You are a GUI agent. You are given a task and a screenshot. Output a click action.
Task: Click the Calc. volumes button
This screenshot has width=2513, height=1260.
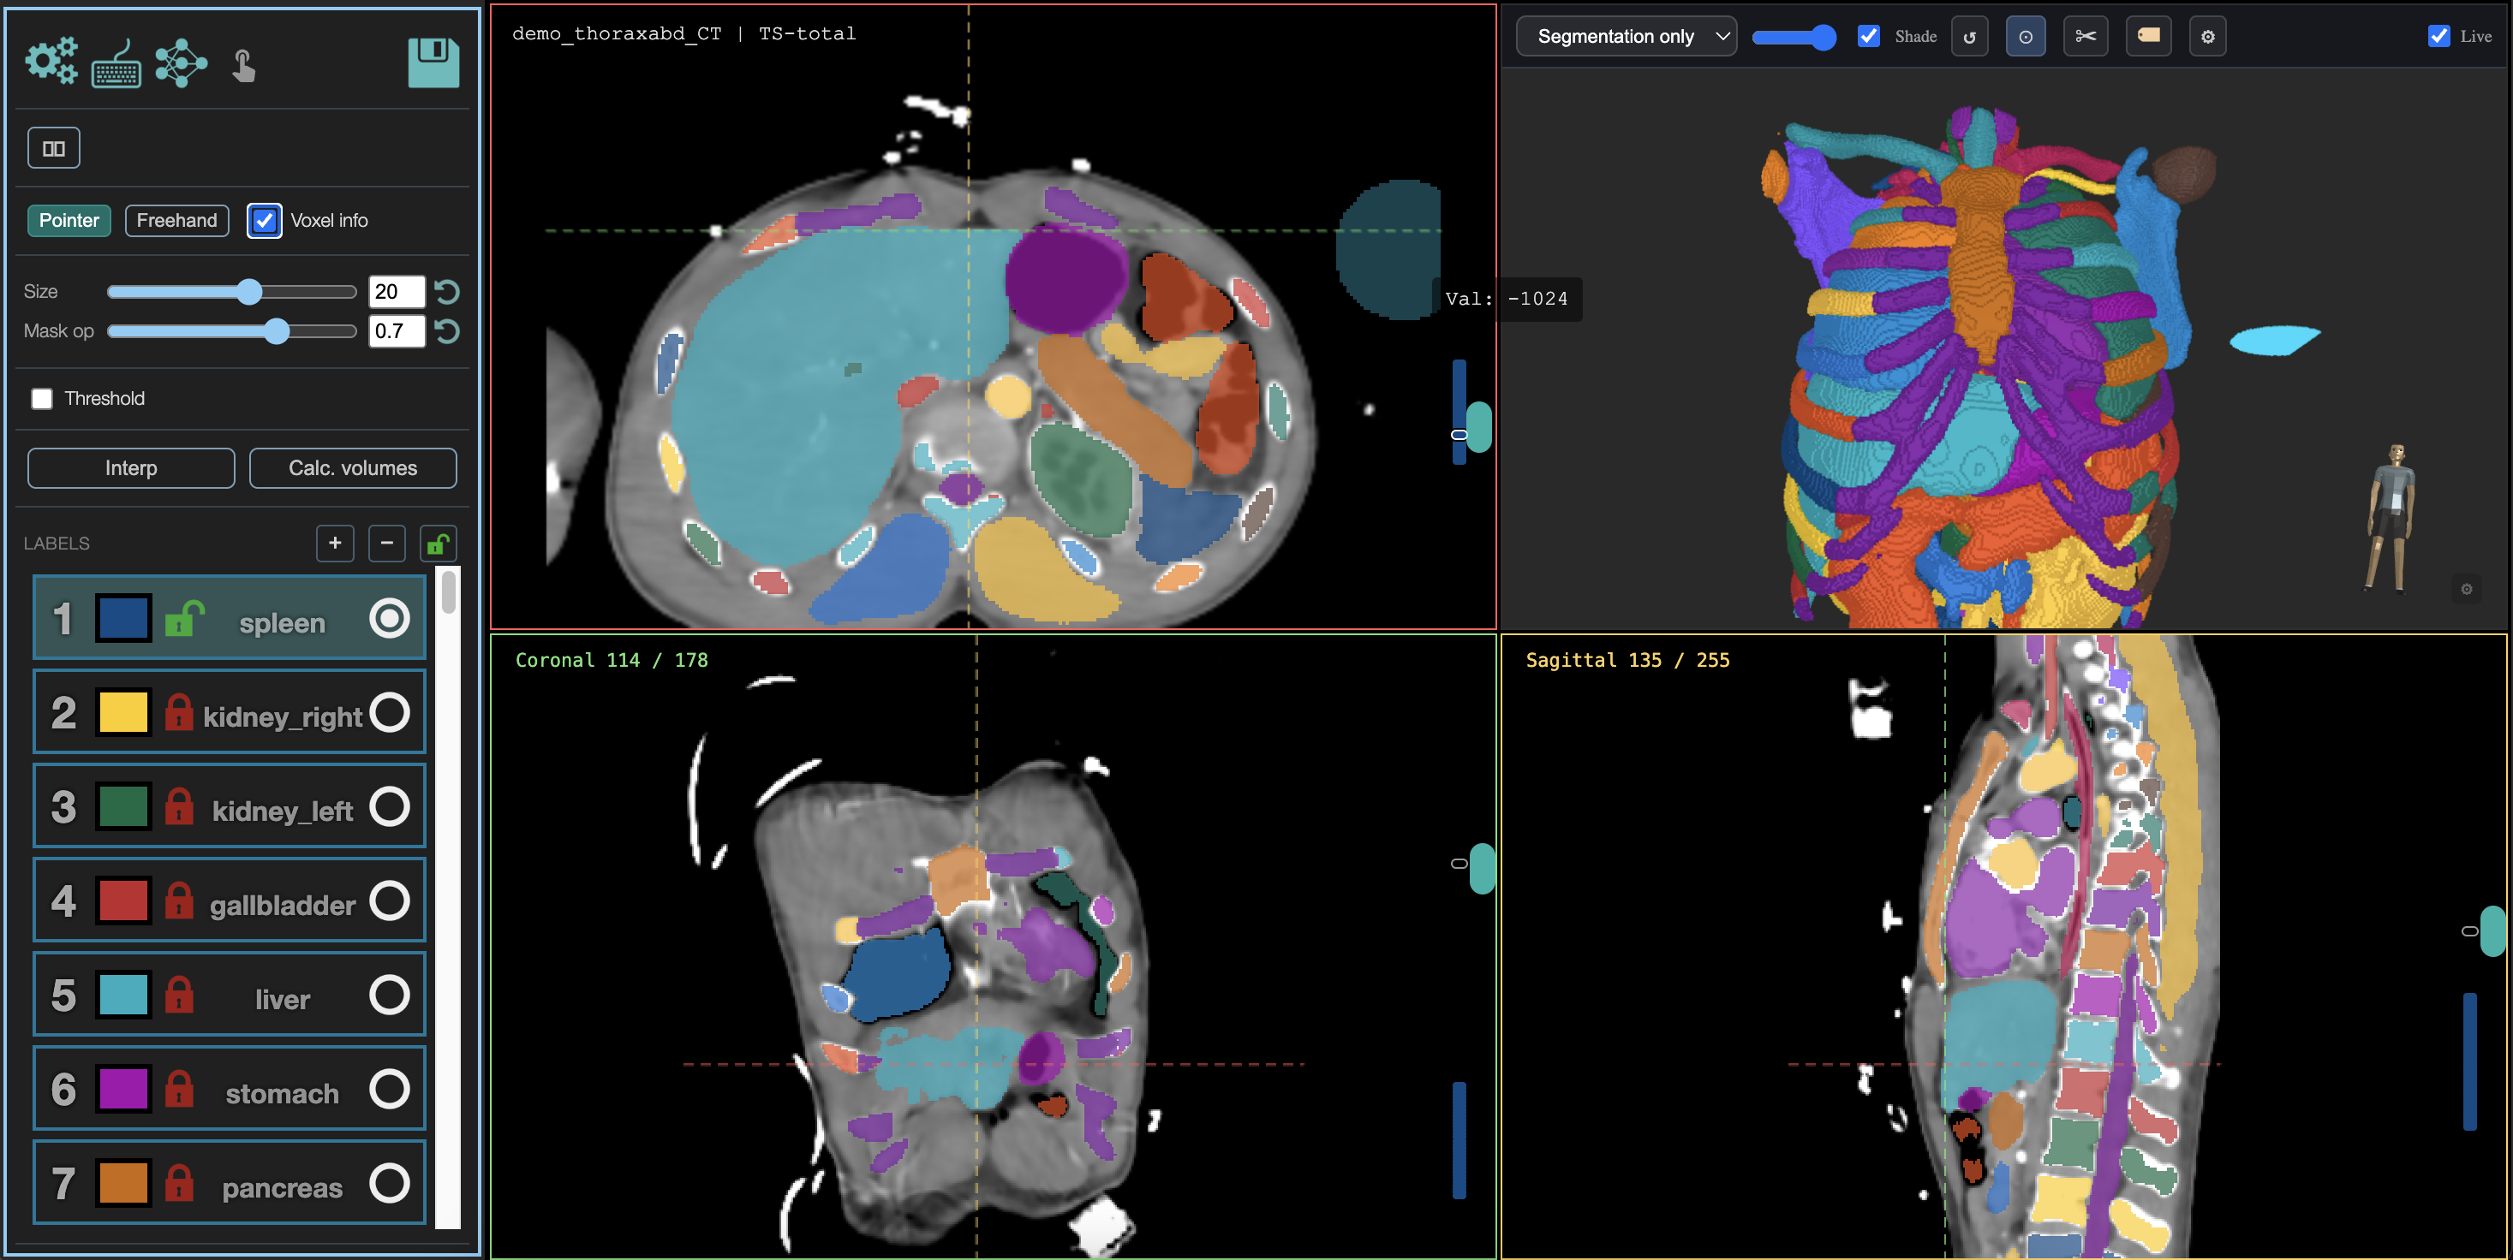coord(353,468)
